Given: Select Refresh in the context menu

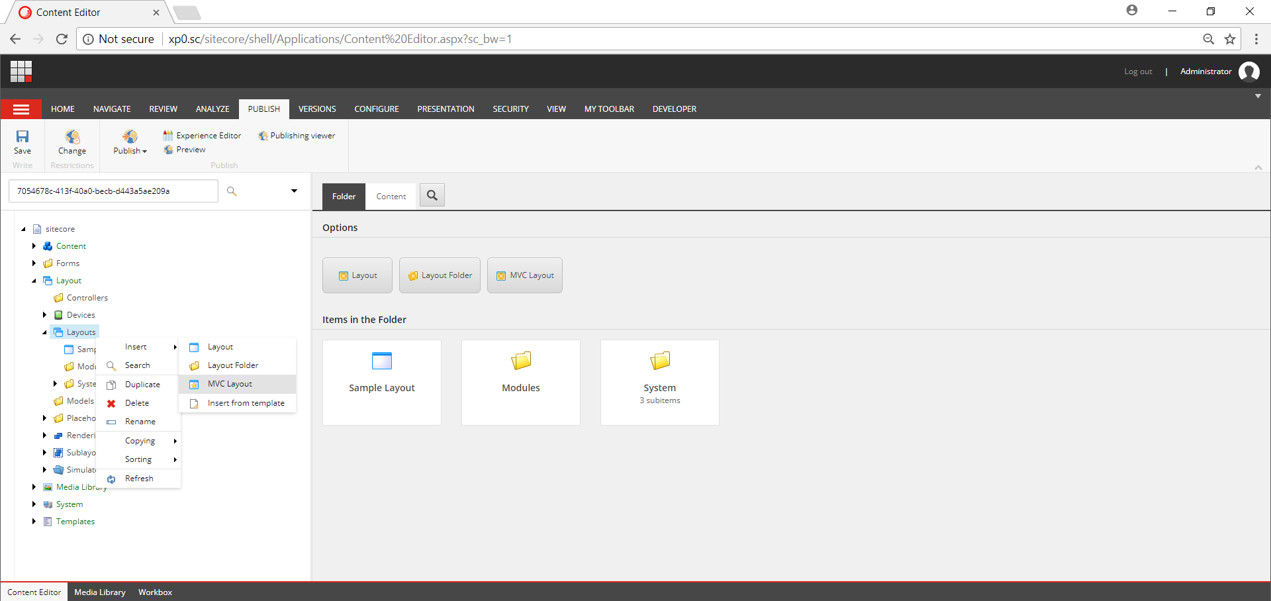Looking at the screenshot, I should point(138,479).
